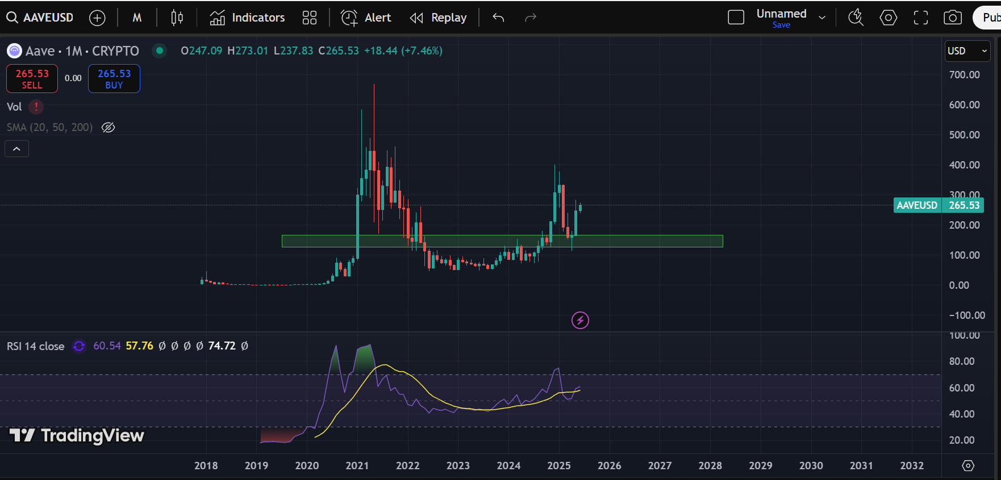Screen dimensions: 1001x480
Task: Click the 2025 label on time axis
Action: pyautogui.click(x=559, y=465)
